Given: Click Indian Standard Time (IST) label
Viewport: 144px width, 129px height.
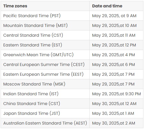Looking at the screenshot, I should (31, 94).
